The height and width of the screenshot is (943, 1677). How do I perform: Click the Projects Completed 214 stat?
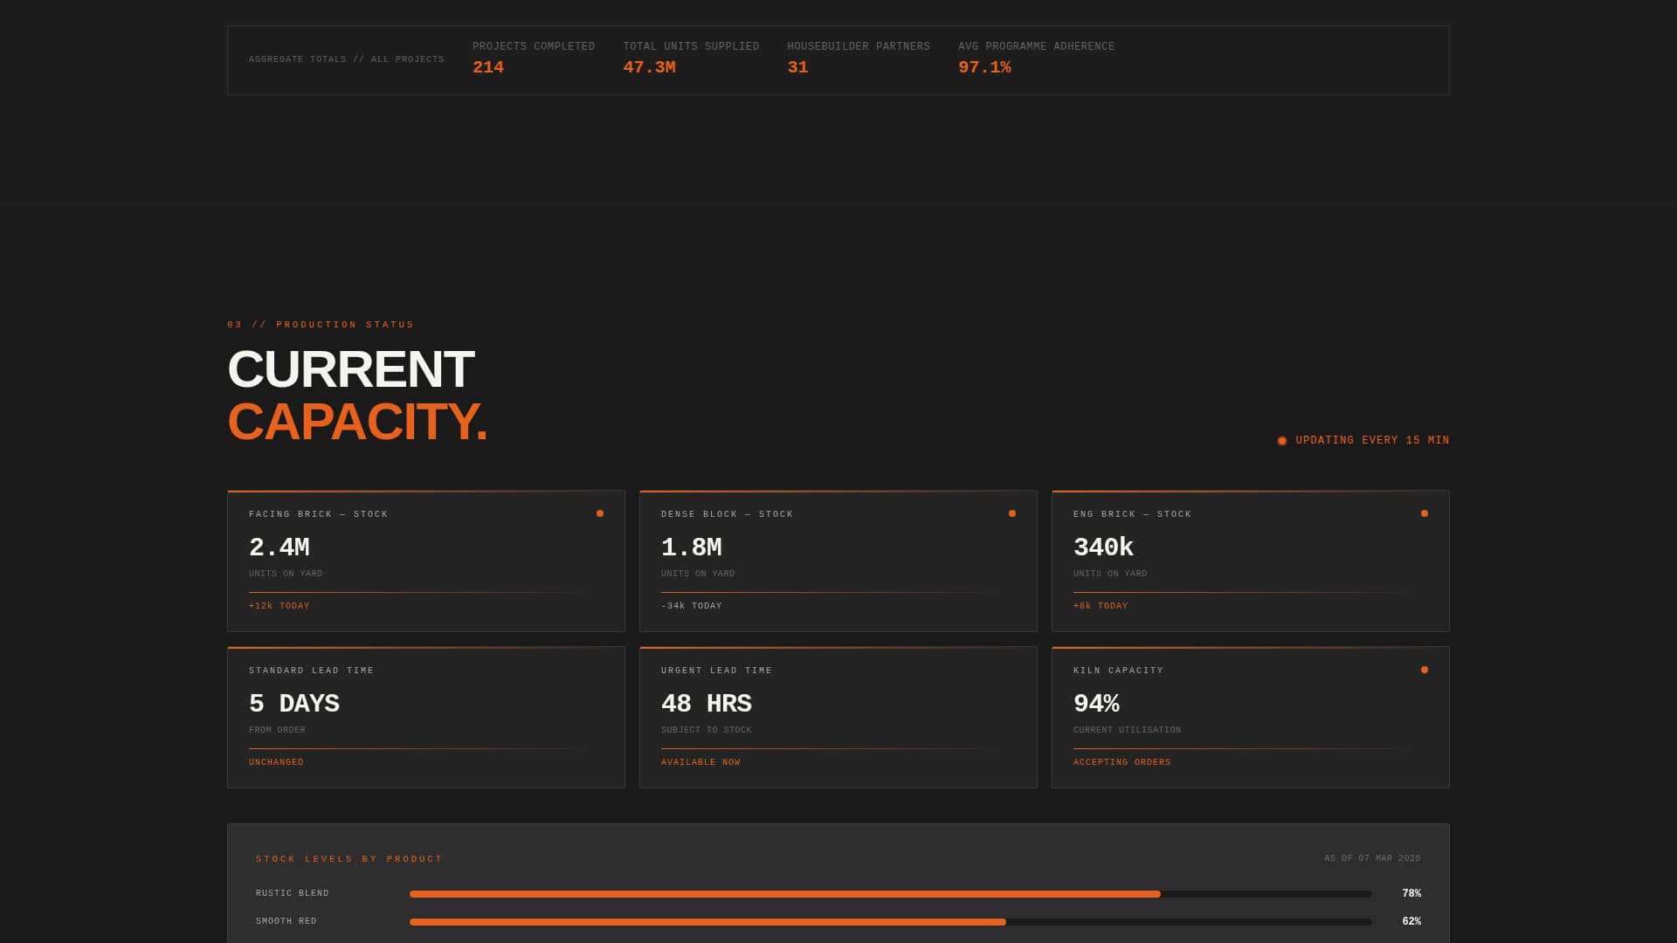487,66
